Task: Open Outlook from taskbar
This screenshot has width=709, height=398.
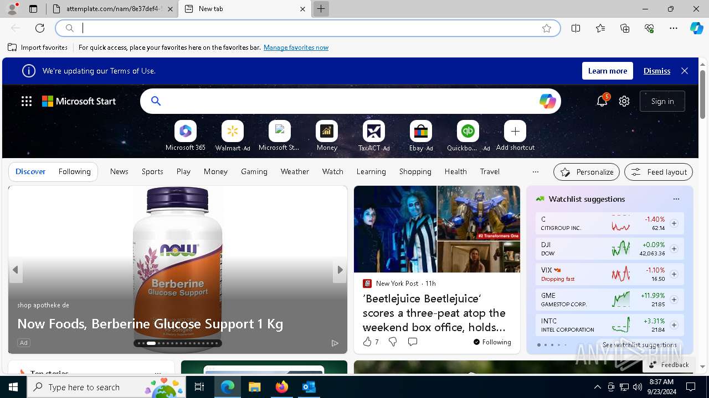Action: [309, 387]
